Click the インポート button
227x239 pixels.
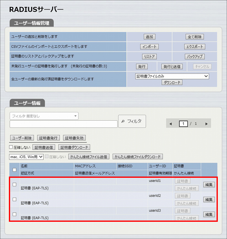click(149, 47)
